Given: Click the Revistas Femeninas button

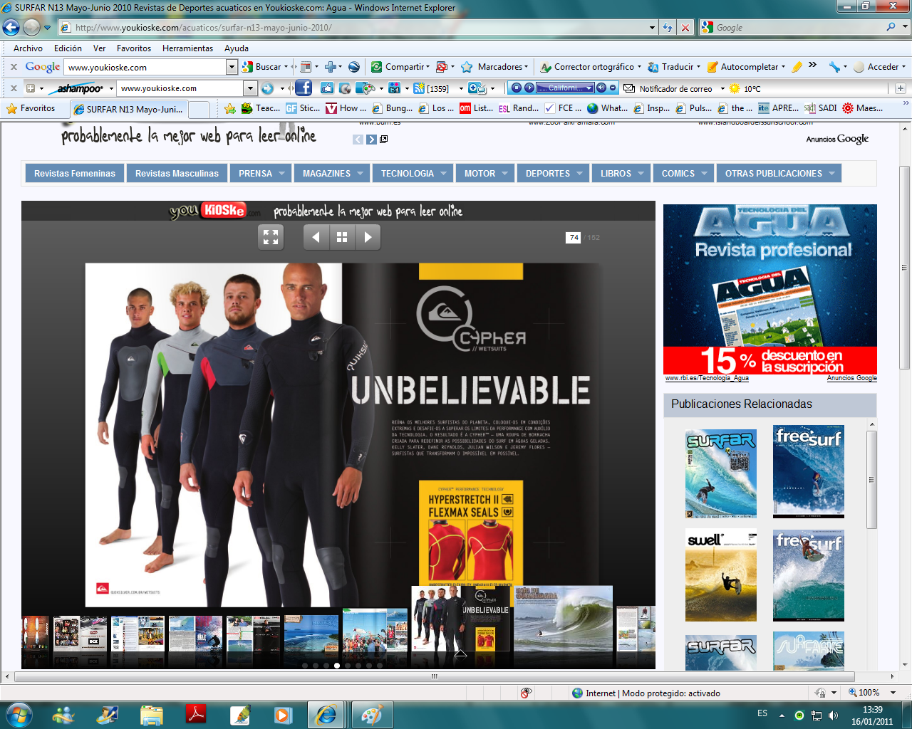Looking at the screenshot, I should click(x=74, y=173).
